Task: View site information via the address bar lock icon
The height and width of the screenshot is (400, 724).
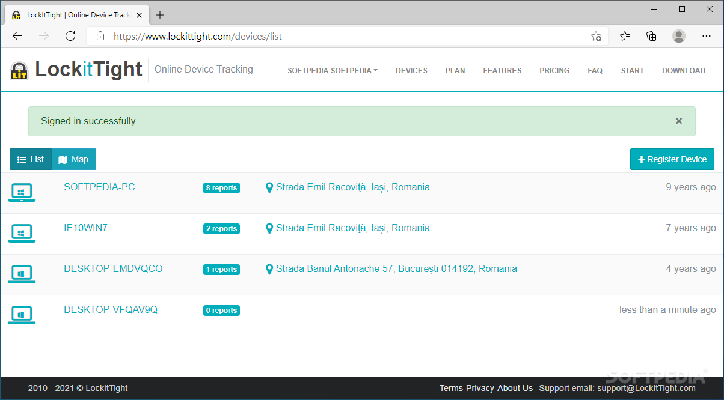Action: (x=100, y=36)
